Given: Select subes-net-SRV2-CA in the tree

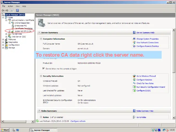Looking at the screenshot, I should [x=23, y=31].
